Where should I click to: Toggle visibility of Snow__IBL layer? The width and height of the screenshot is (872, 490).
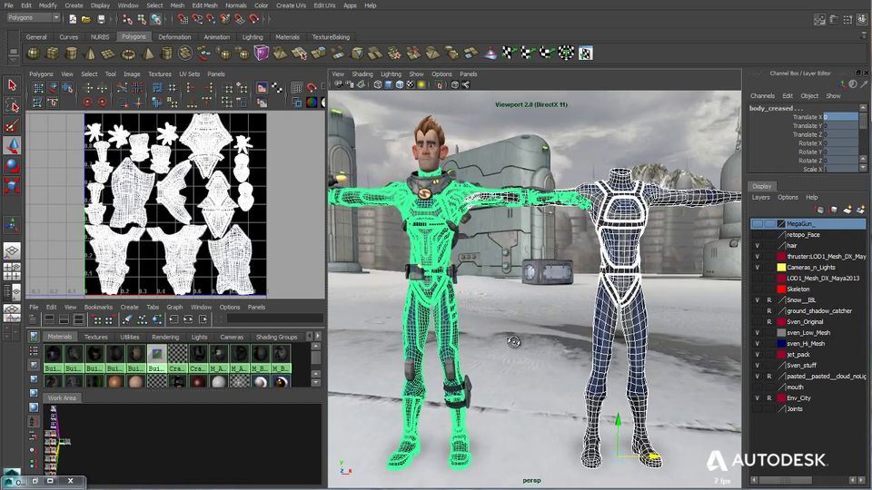click(757, 300)
